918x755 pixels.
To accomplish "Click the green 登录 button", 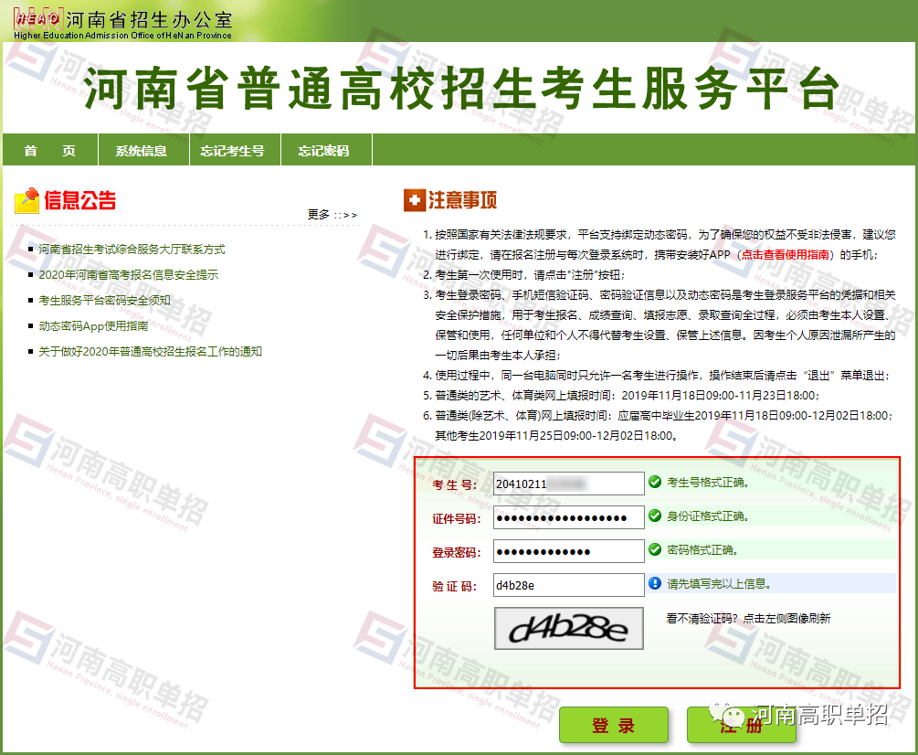I will (614, 724).
